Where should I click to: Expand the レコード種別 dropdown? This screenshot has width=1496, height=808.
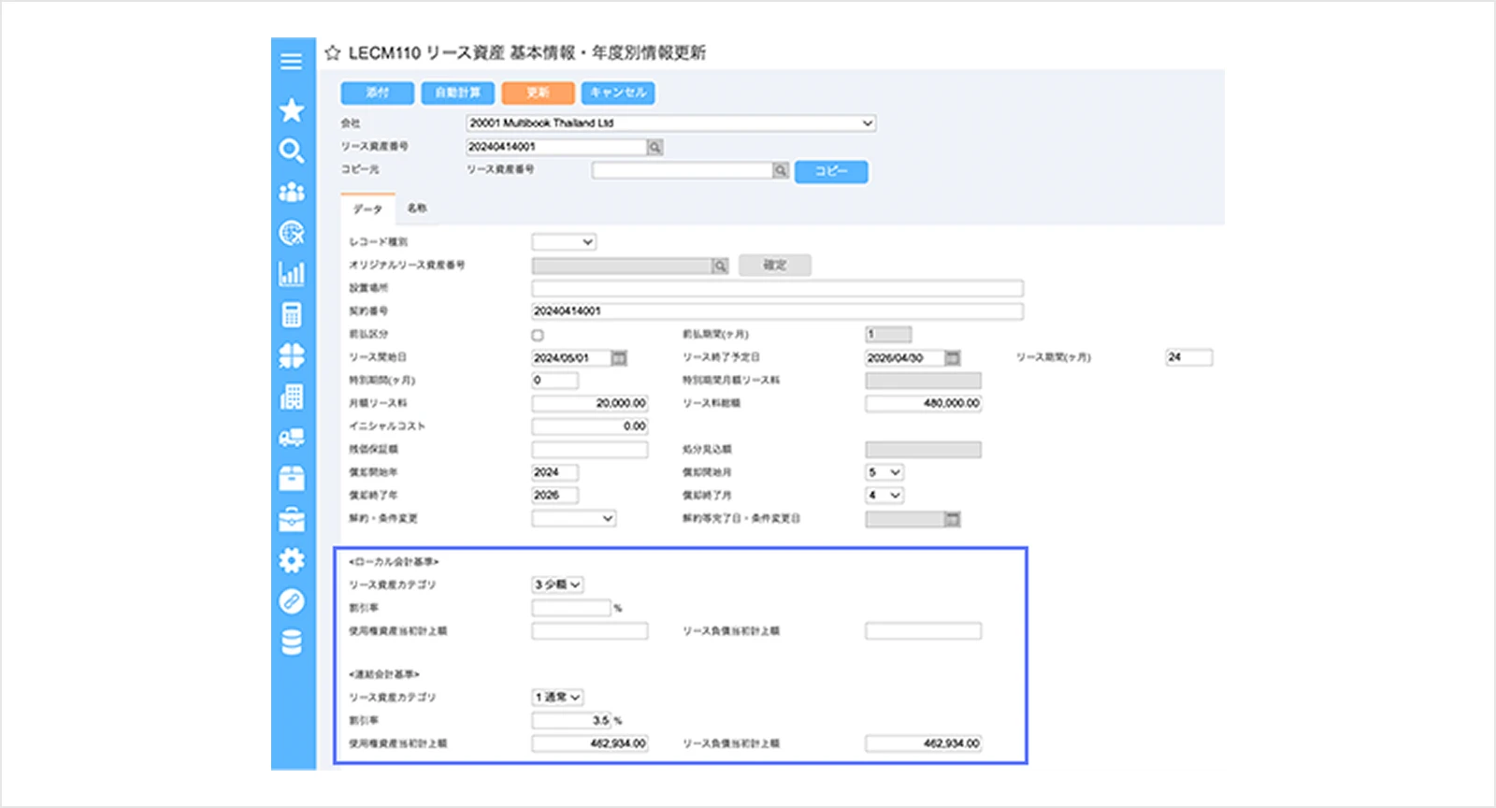click(x=564, y=241)
